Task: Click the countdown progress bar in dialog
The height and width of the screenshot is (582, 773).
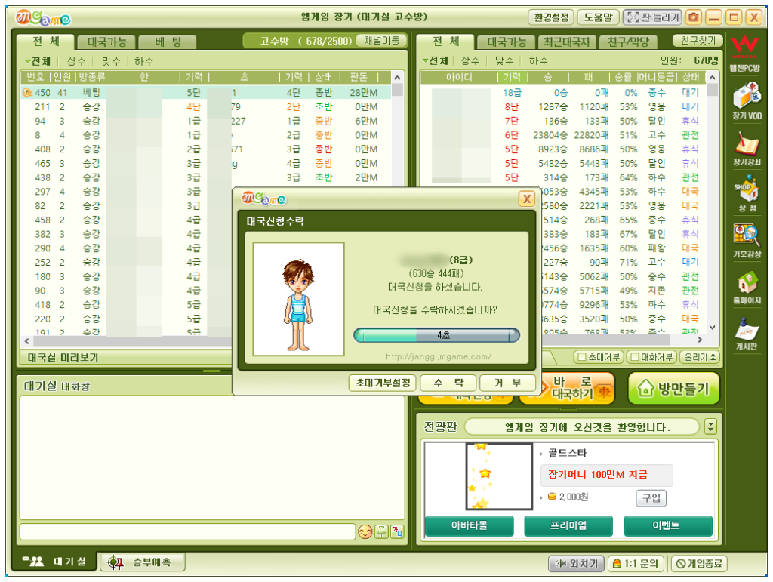Action: point(436,335)
